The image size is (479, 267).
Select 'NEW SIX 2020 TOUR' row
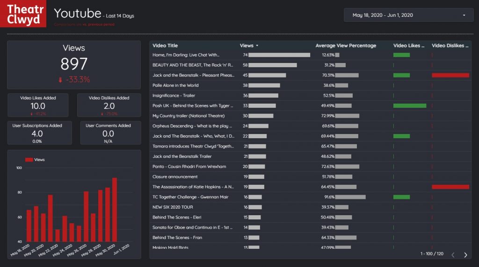click(311, 207)
